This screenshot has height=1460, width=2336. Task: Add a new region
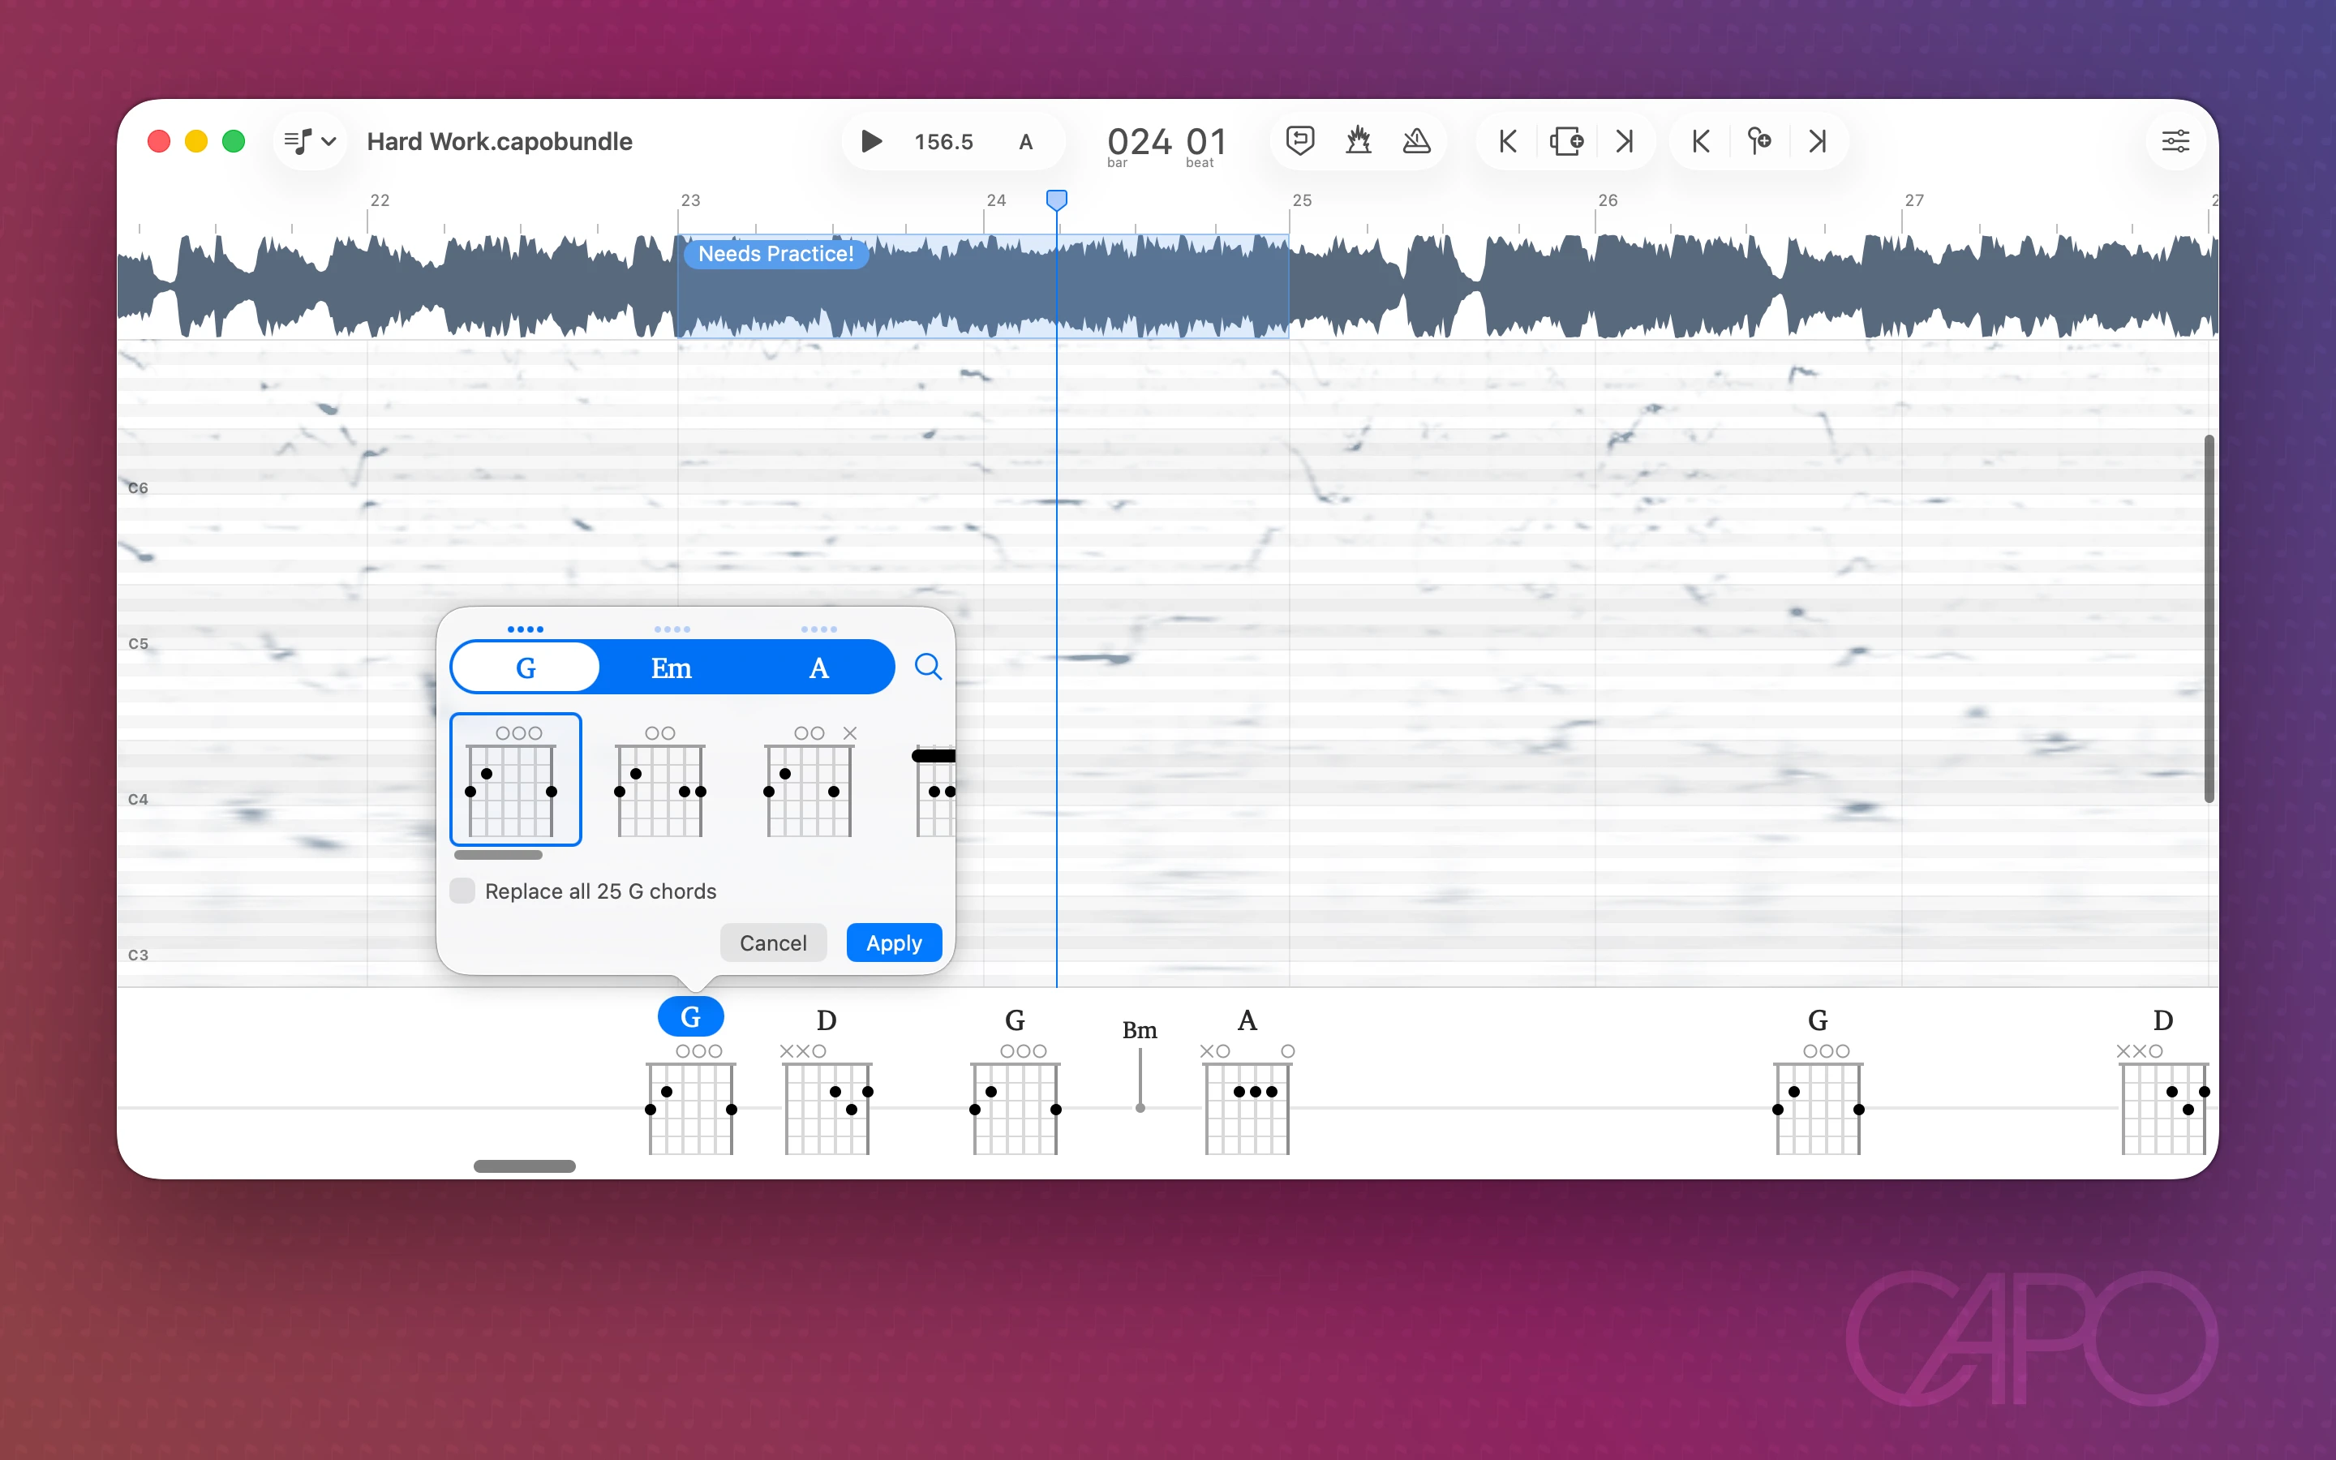pos(1565,141)
